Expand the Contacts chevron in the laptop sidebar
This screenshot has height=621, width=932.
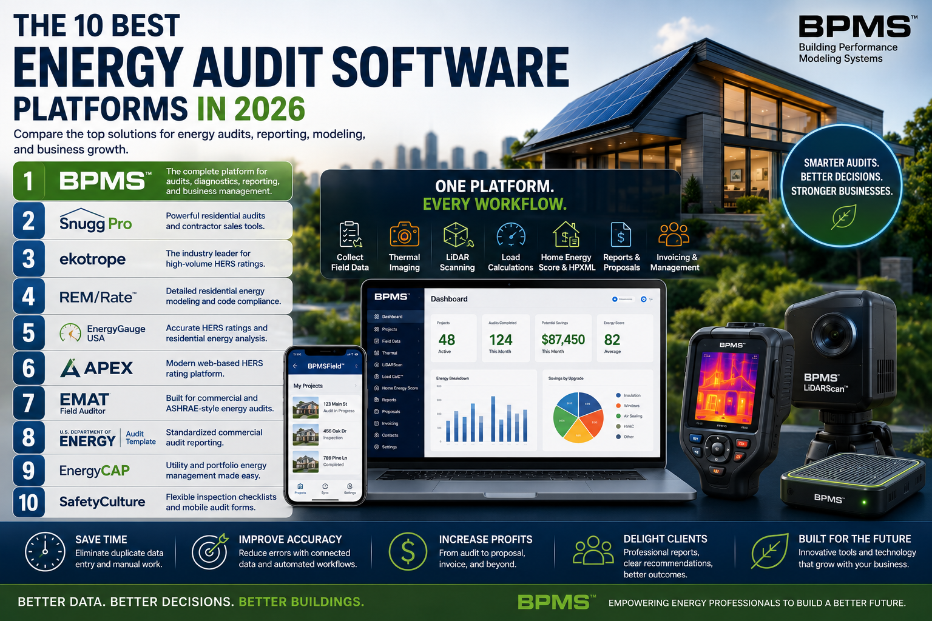(x=419, y=435)
